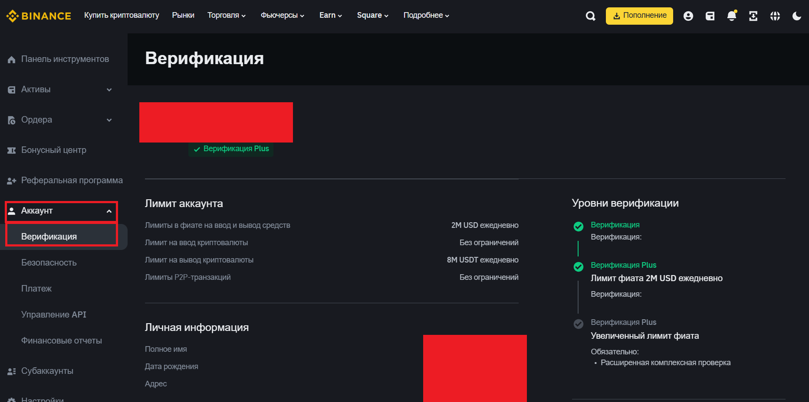Click the orders icon beside Ордера
The height and width of the screenshot is (402, 809).
click(12, 120)
